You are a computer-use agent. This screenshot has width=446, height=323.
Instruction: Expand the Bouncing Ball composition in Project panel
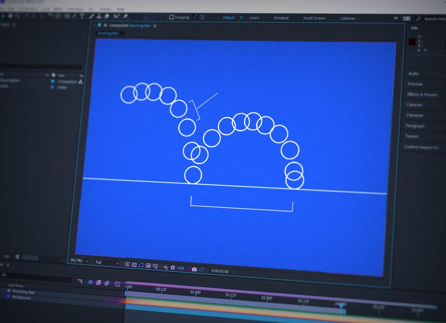point(2,81)
